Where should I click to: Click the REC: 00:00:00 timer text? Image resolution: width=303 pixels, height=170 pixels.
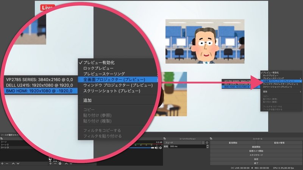coord(262,168)
